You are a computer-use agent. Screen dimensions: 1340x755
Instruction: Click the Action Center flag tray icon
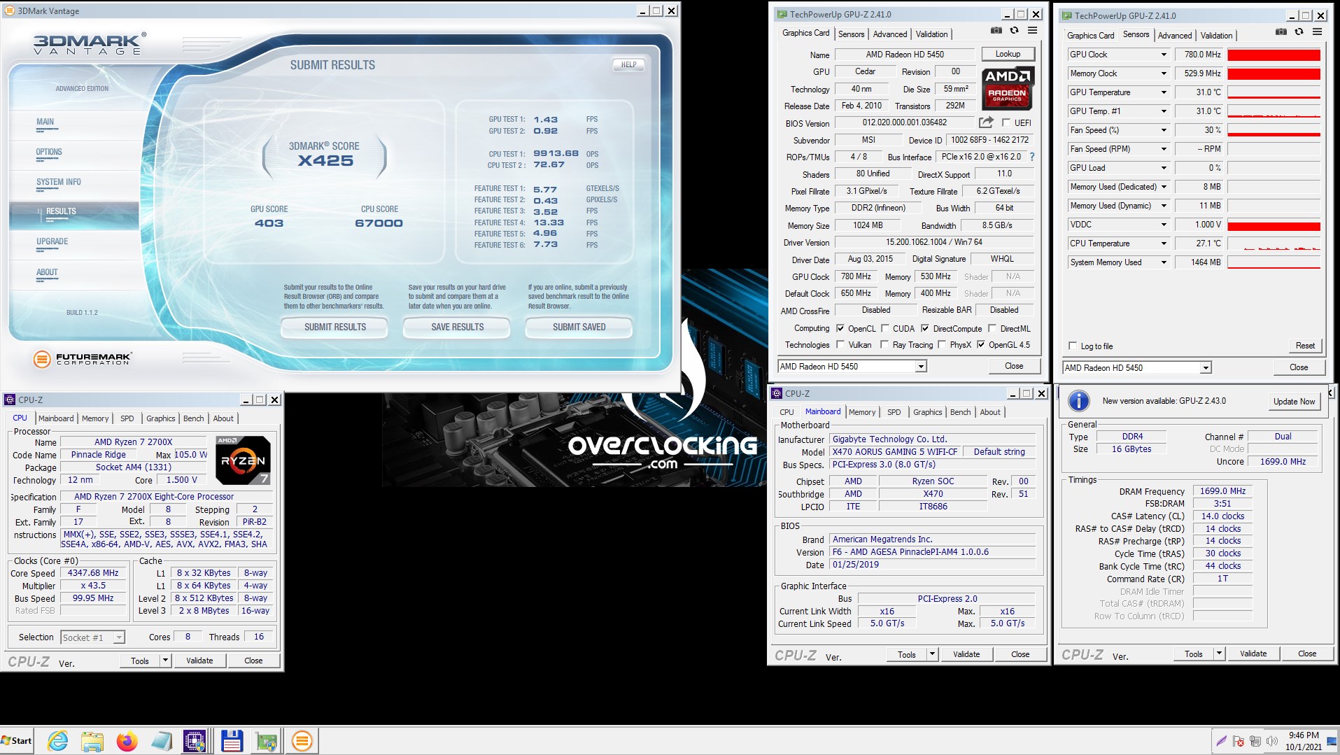[1238, 741]
